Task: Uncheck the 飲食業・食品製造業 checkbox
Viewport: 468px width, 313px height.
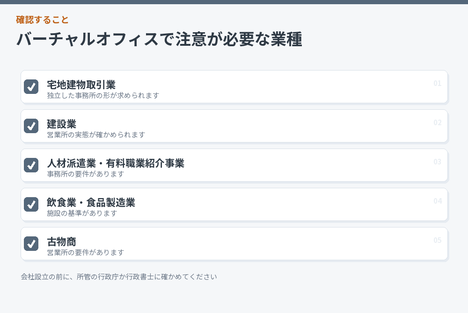Action: click(31, 204)
